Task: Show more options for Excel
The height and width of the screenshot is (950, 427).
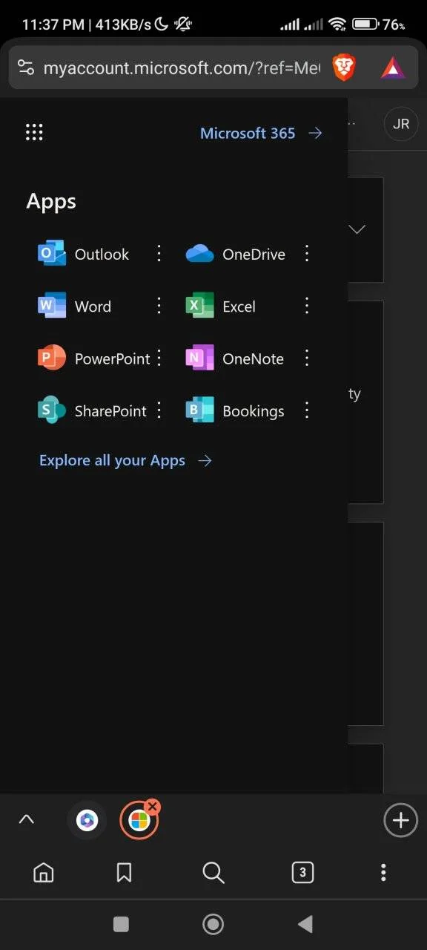Action: point(307,306)
